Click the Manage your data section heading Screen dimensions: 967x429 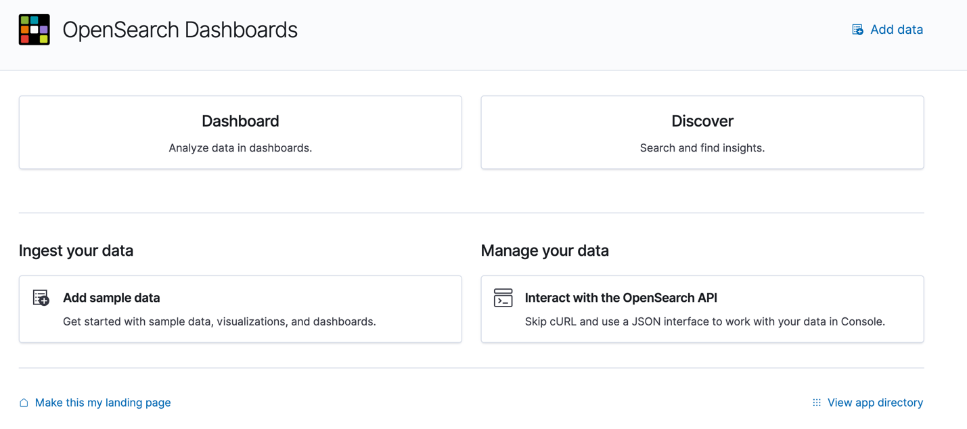[x=545, y=250]
